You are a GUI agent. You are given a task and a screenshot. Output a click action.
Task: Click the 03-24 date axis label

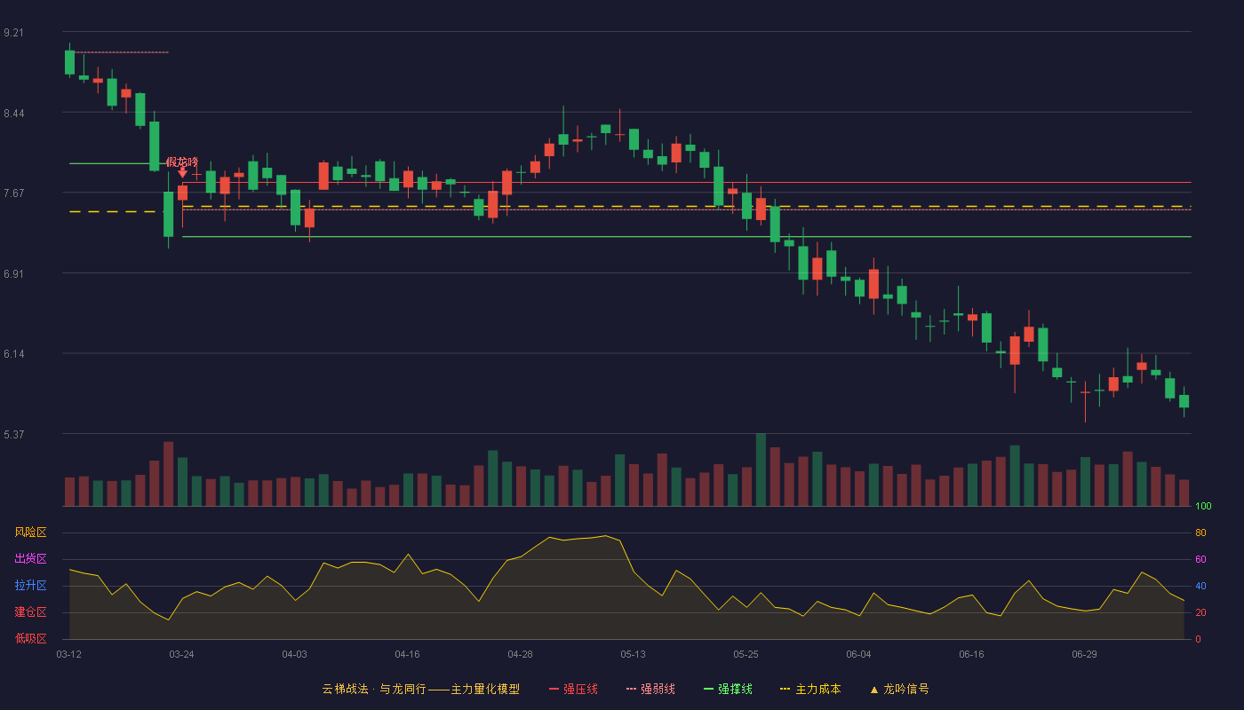pyautogui.click(x=181, y=654)
